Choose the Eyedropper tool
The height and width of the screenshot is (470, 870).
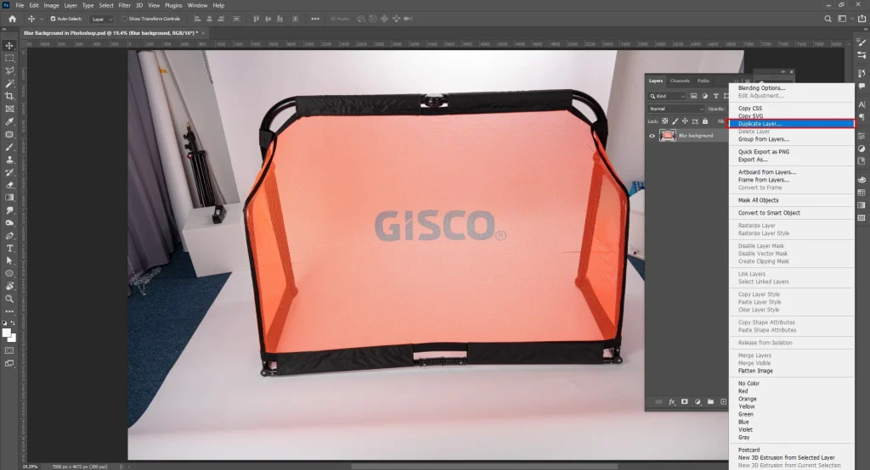pos(9,121)
